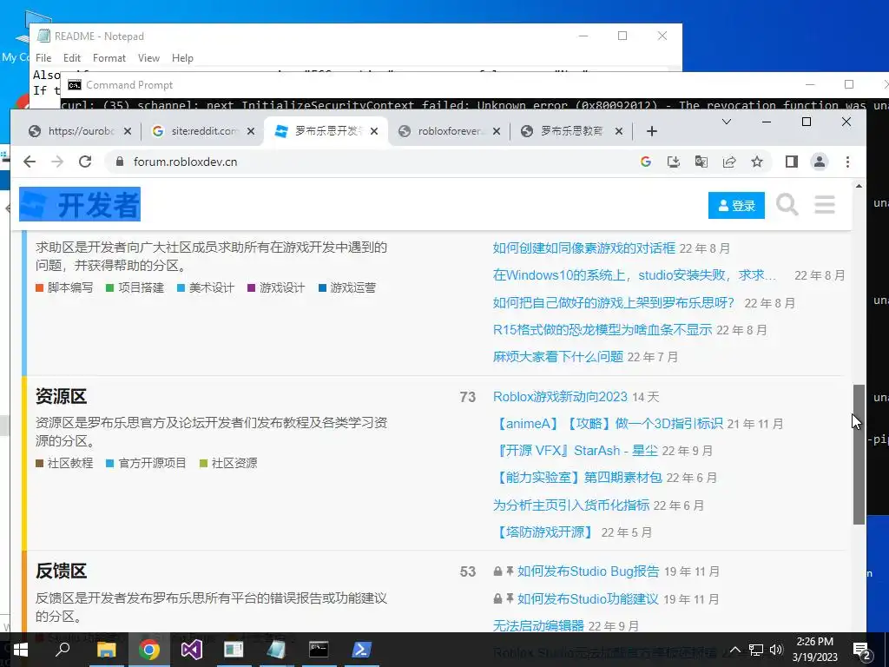This screenshot has width=889, height=667.
Task: Open PowerShell from the taskbar
Action: (361, 650)
